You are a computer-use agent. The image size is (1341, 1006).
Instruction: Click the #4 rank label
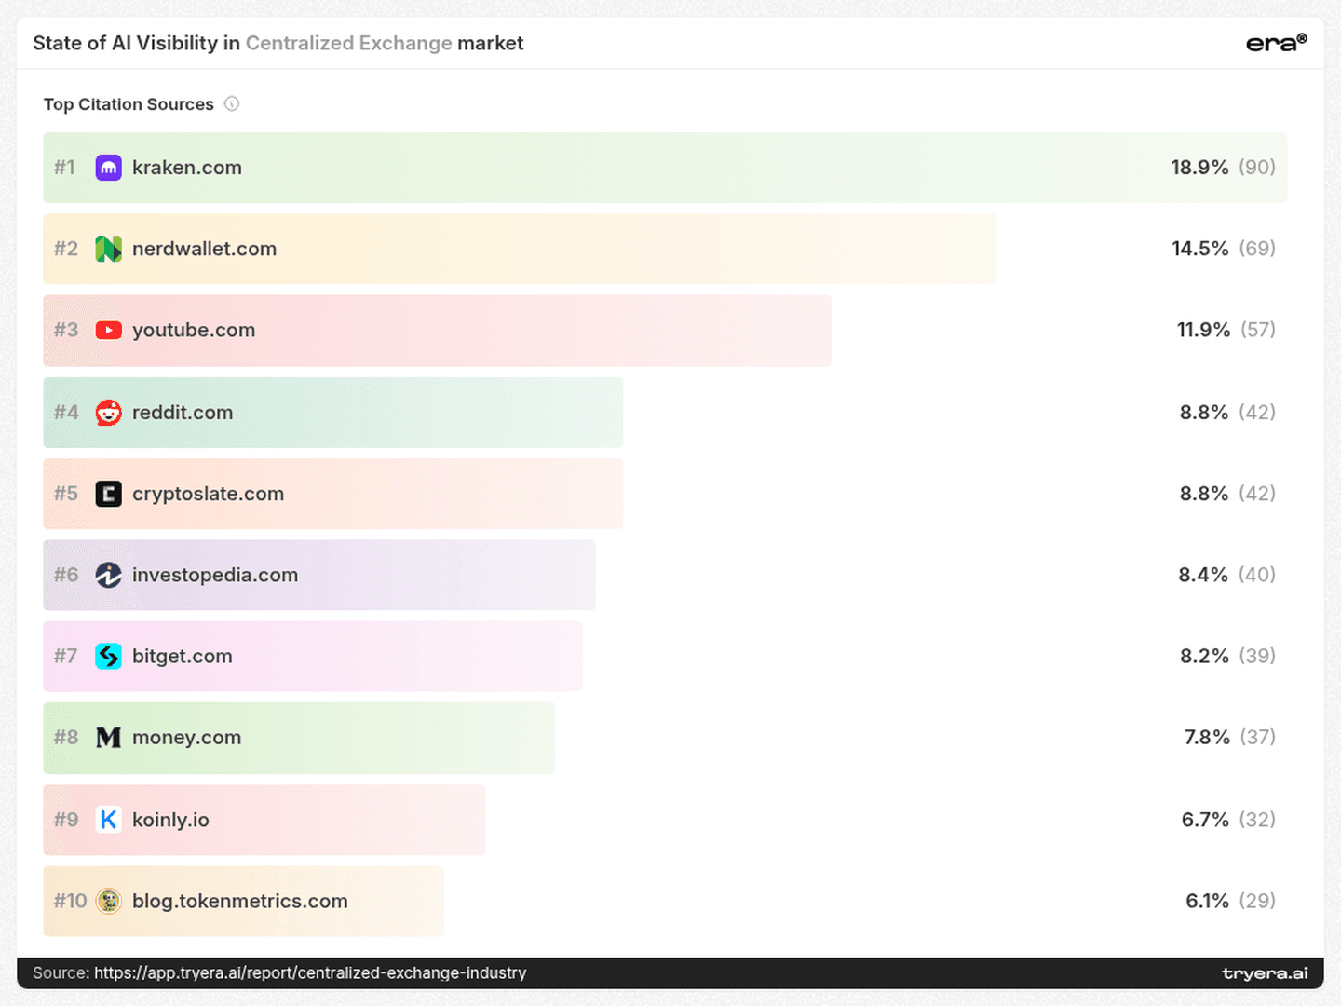pos(66,412)
